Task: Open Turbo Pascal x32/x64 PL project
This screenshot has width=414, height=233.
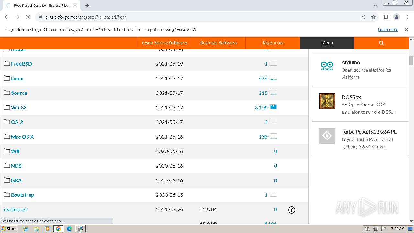Action: (369, 132)
